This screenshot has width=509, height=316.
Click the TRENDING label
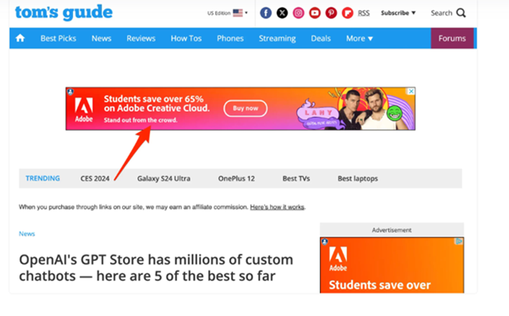pyautogui.click(x=43, y=179)
